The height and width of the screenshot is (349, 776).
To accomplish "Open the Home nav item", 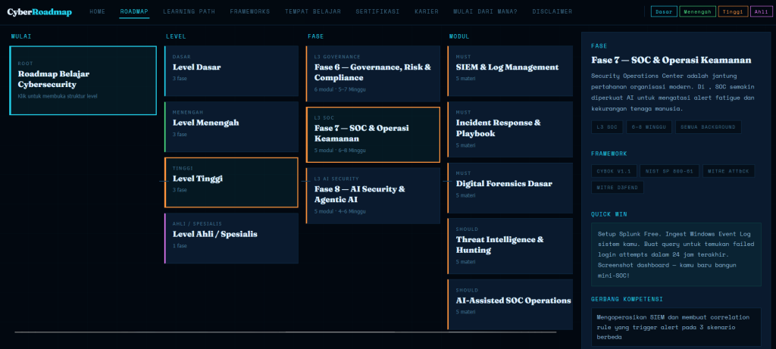I will (98, 11).
